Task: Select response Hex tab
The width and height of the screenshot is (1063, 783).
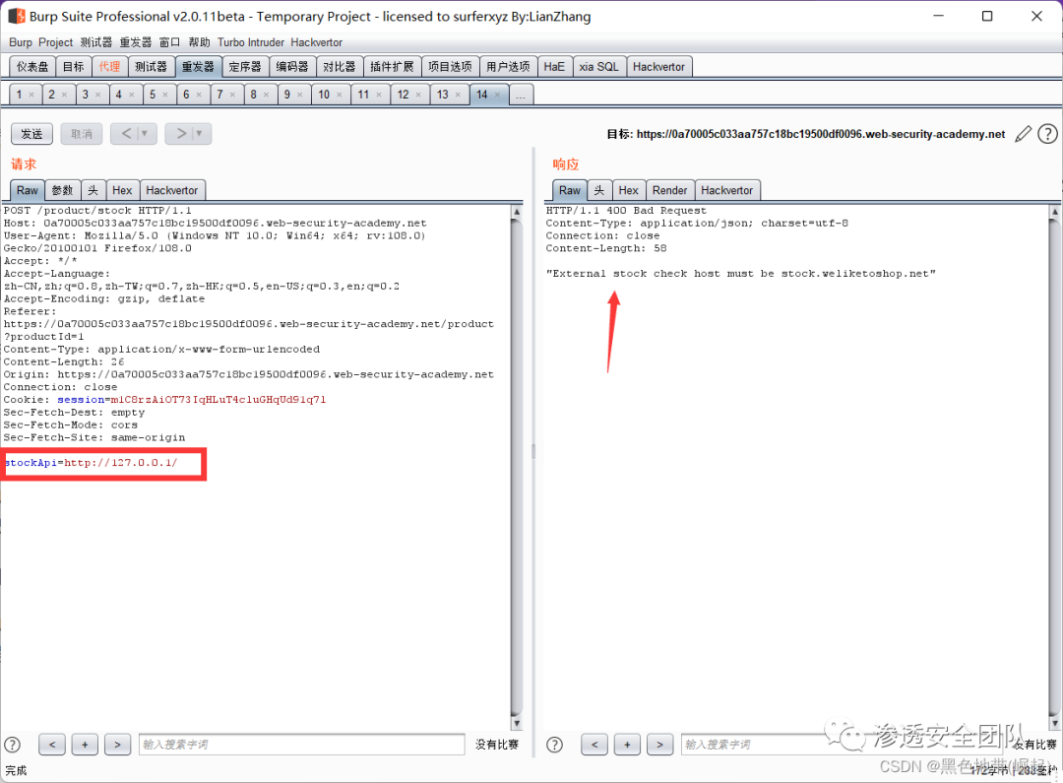Action: [x=628, y=191]
